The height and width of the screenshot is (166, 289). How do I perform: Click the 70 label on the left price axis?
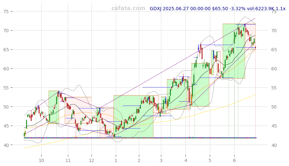coord(6,31)
